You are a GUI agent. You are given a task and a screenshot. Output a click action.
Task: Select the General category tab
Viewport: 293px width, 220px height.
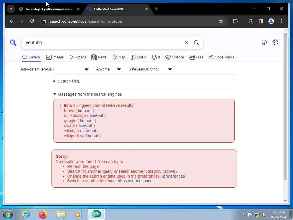click(31, 57)
